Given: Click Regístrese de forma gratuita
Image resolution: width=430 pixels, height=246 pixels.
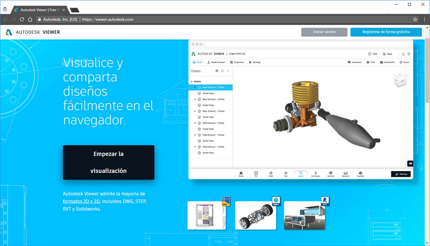Looking at the screenshot, I should [x=386, y=32].
